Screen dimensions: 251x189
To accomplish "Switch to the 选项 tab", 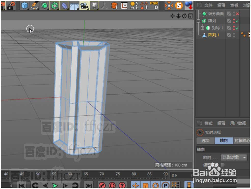I will click(x=205, y=141).
